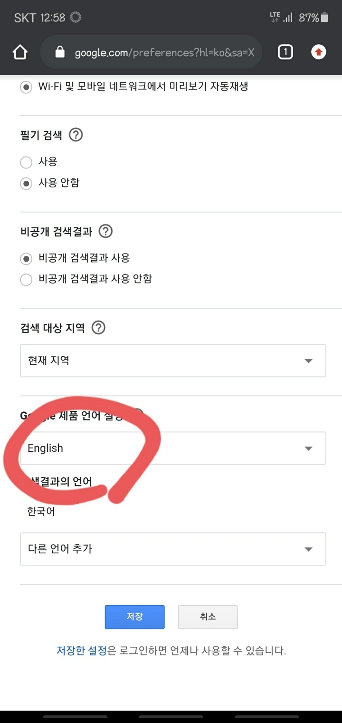Choose 비공개 검색결과 사용 radio button
342x723 pixels.
(26, 259)
